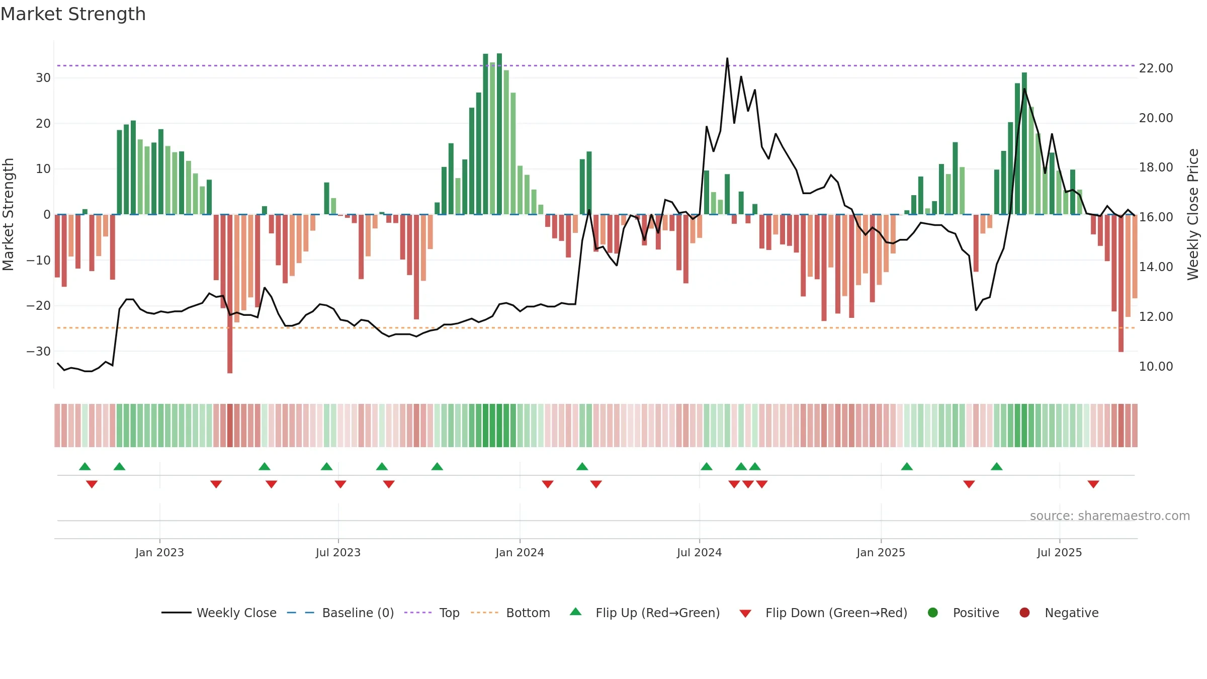Toggle the Weekly Close legend entry

pos(219,613)
